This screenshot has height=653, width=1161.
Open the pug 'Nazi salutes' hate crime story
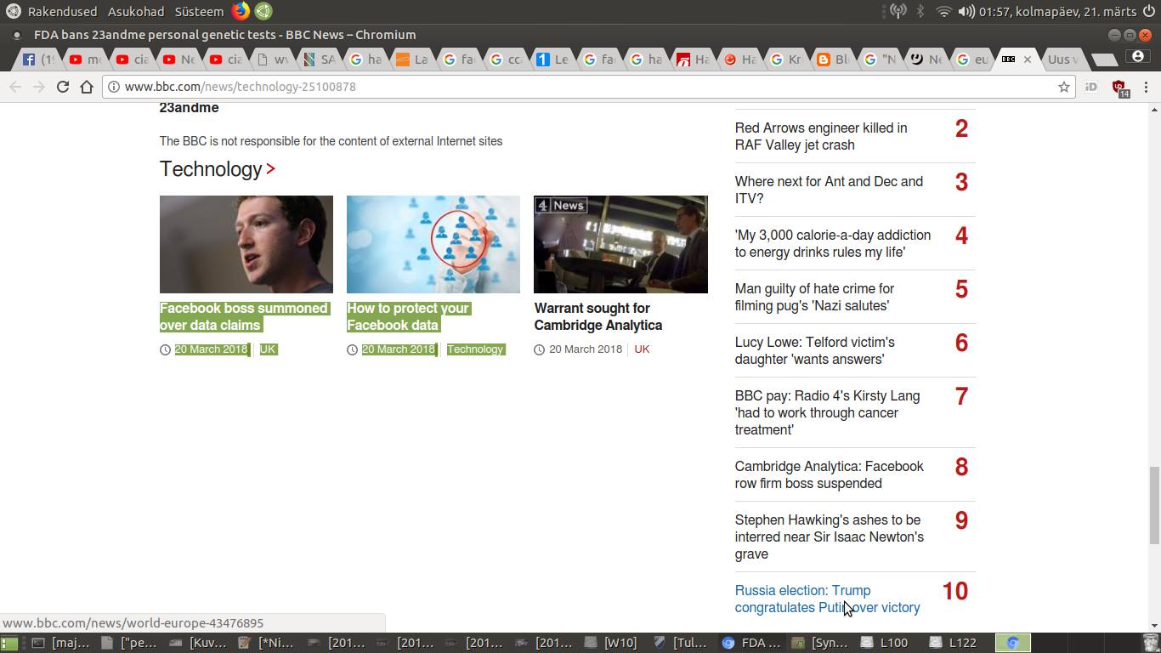tap(814, 297)
